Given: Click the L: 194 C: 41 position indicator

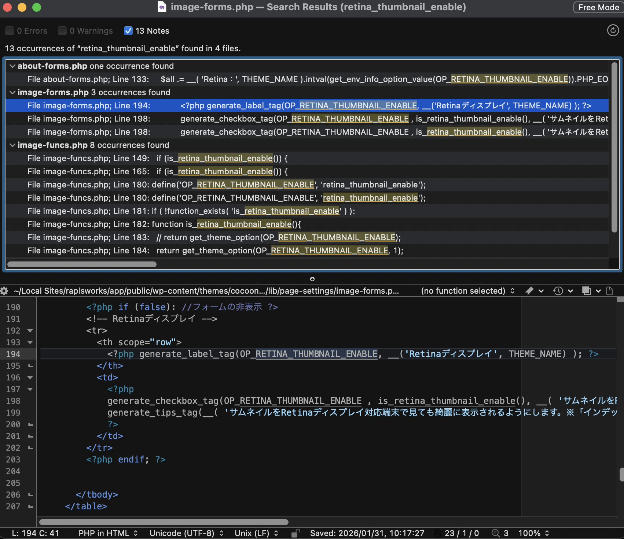Looking at the screenshot, I should click(36, 533).
